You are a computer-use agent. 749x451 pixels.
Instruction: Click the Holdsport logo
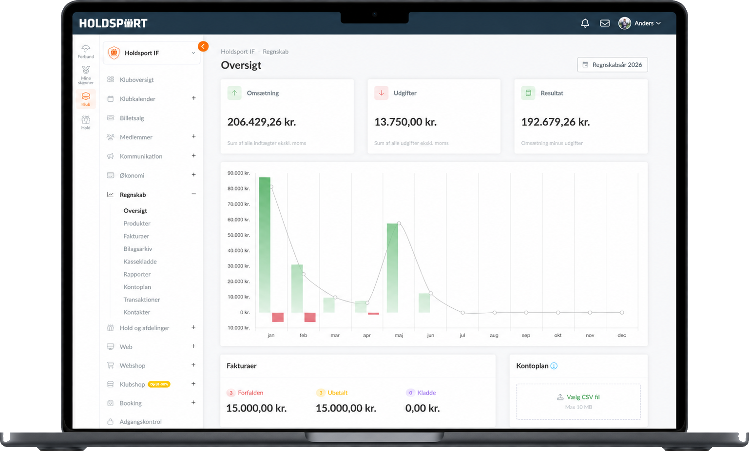tap(113, 23)
